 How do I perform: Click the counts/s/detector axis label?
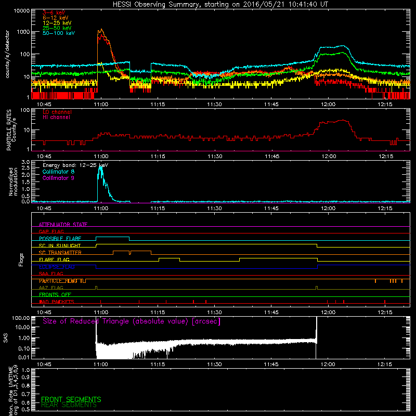(x=7, y=54)
